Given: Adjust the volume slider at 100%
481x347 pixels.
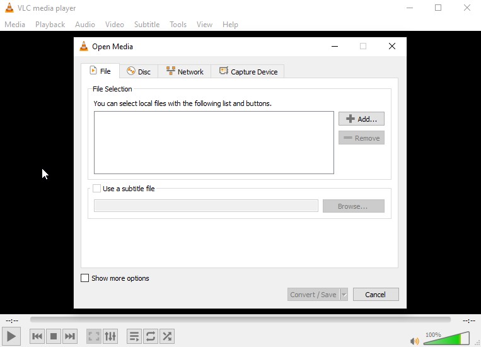Looking at the screenshot, I should (446, 338).
